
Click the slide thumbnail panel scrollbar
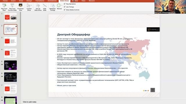tap(21, 25)
